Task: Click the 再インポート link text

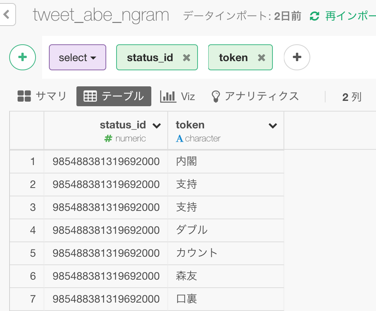Action: pos(350,16)
